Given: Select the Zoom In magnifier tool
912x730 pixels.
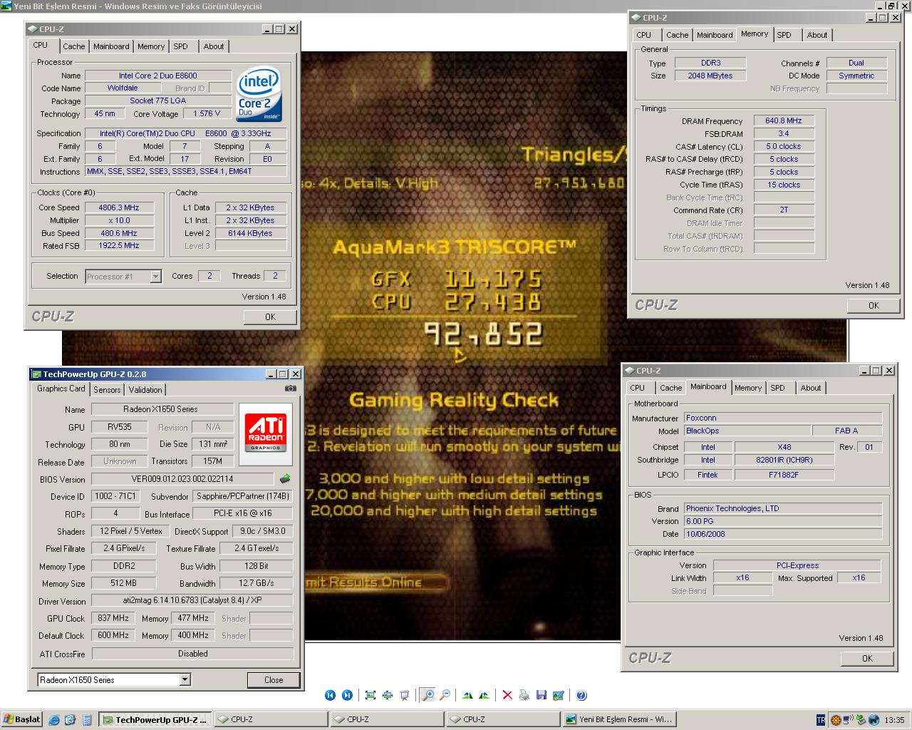Looking at the screenshot, I should click(427, 695).
